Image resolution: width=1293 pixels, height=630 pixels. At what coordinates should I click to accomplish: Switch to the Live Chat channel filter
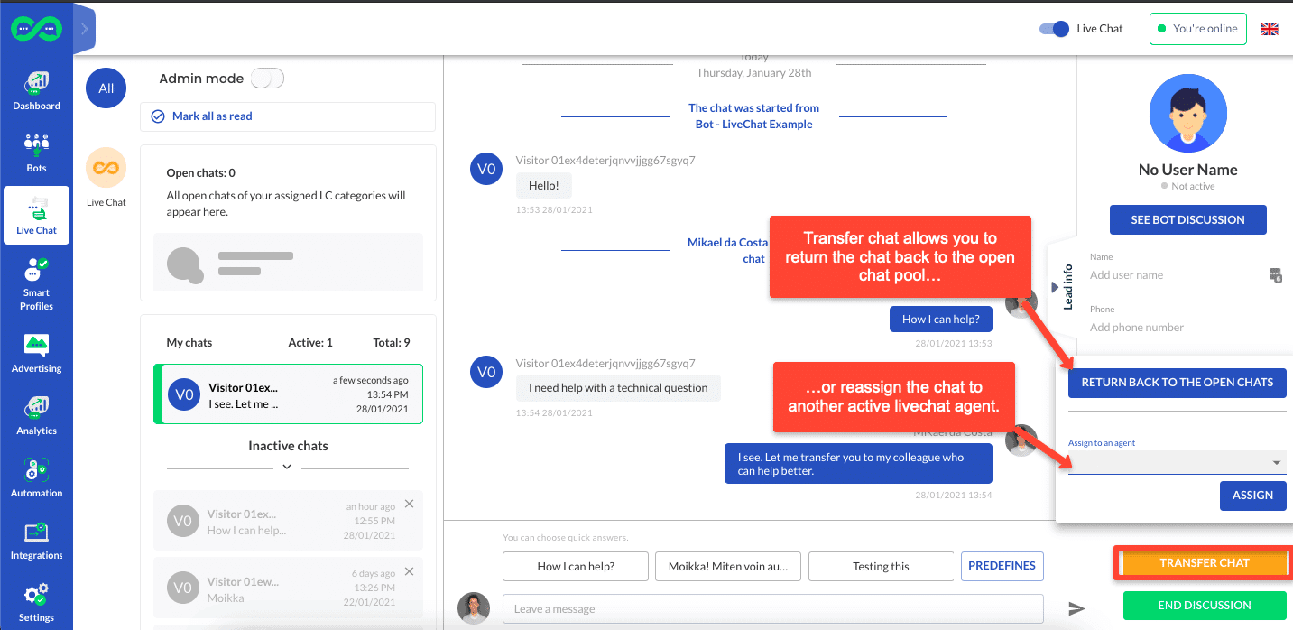[106, 168]
